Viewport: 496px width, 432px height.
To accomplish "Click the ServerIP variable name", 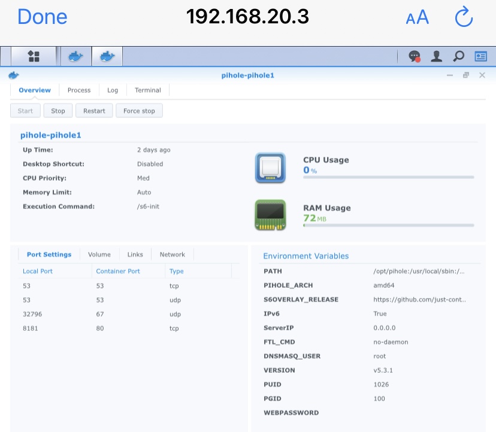I will pyautogui.click(x=279, y=328).
